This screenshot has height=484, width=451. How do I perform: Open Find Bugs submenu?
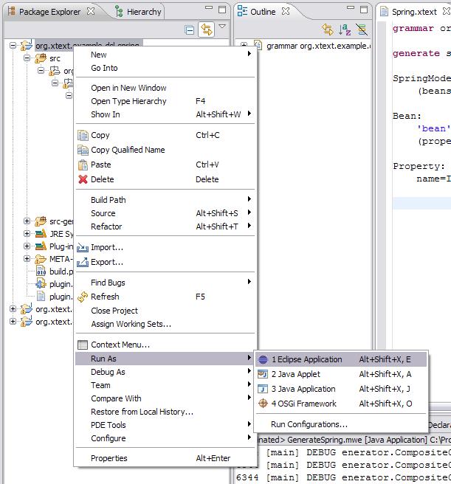click(x=165, y=283)
